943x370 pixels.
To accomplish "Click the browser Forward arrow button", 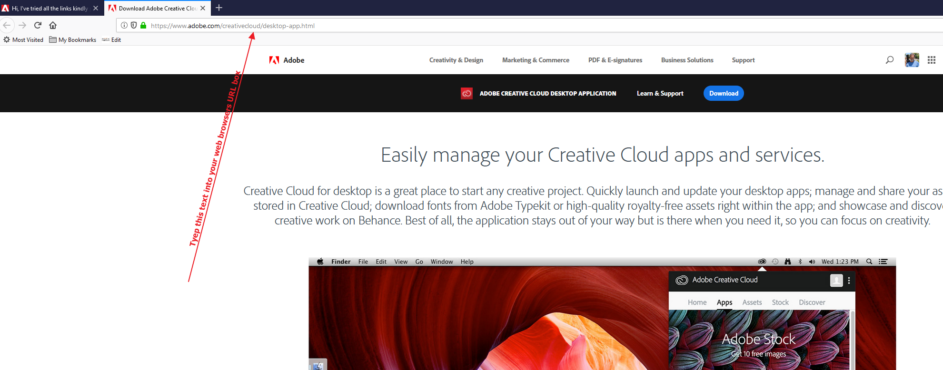I will click(22, 25).
